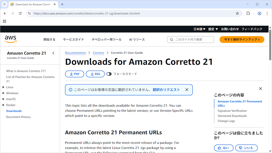The height and width of the screenshot is (153, 272).
Task: Go to Documentation breadcrumb link
Action: [75, 53]
